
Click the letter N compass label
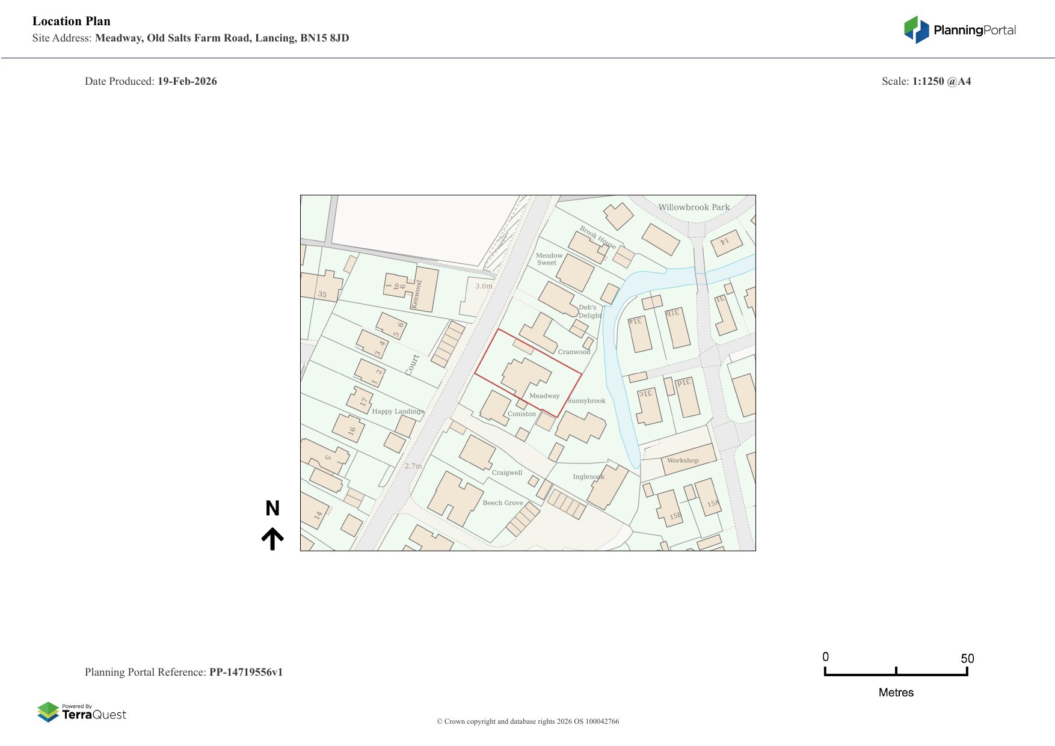(x=272, y=509)
